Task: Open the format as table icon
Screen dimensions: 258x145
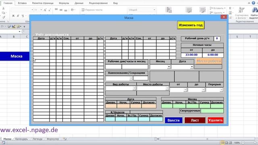Action: coord(189,10)
